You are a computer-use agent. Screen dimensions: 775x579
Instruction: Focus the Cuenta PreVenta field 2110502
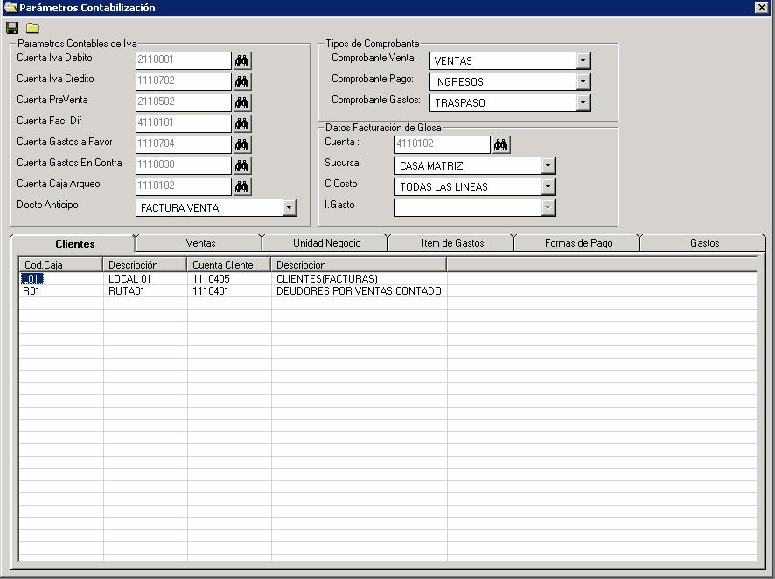184,102
